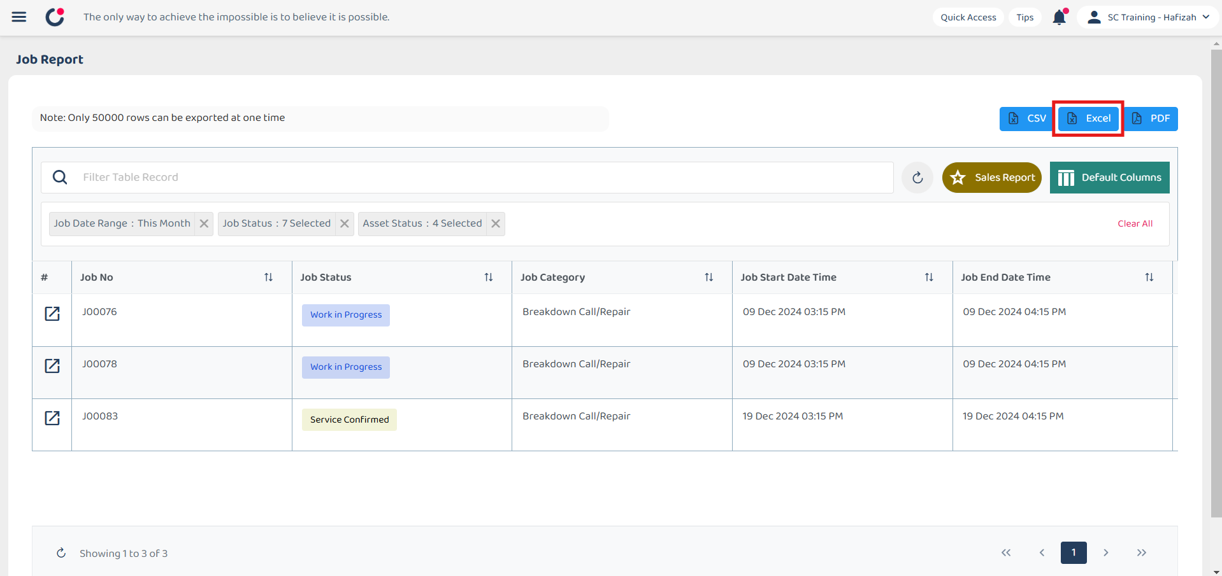
Task: Click Work in Progress badge for J00078
Action: [346, 367]
